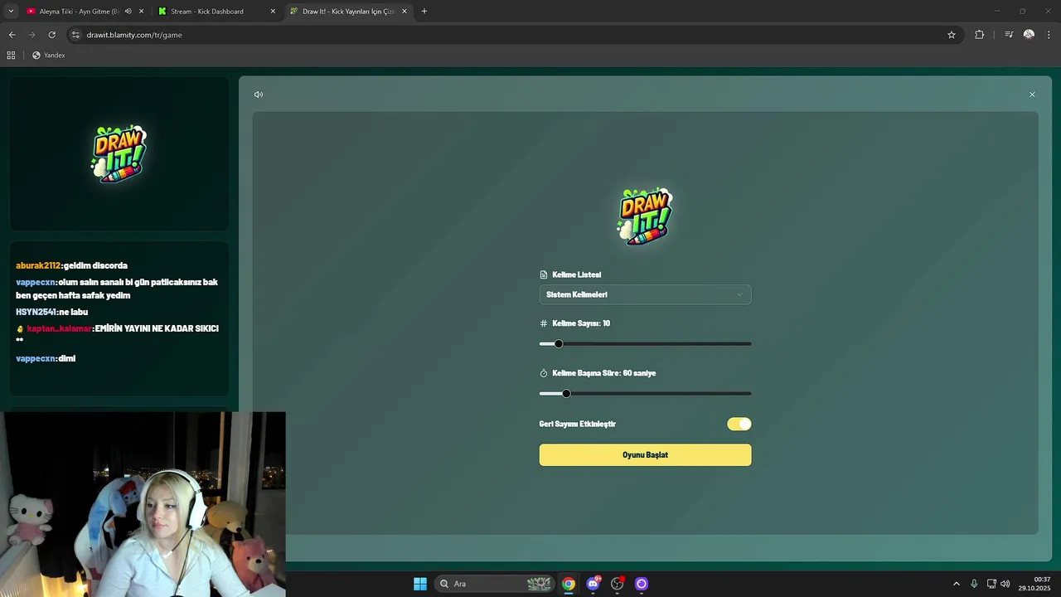Show hidden system tray icons
This screenshot has width=1061, height=597.
tap(956, 584)
